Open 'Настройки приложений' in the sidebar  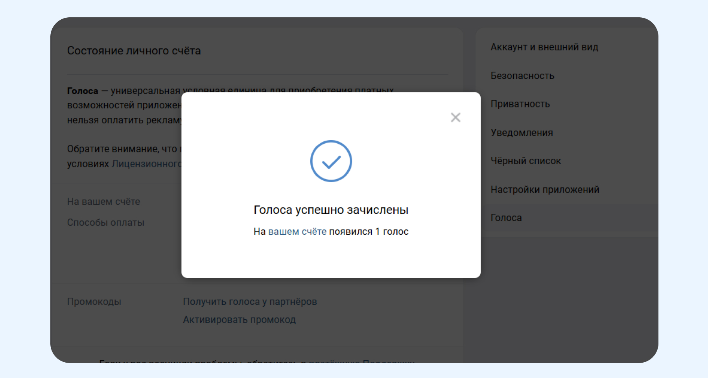click(545, 189)
